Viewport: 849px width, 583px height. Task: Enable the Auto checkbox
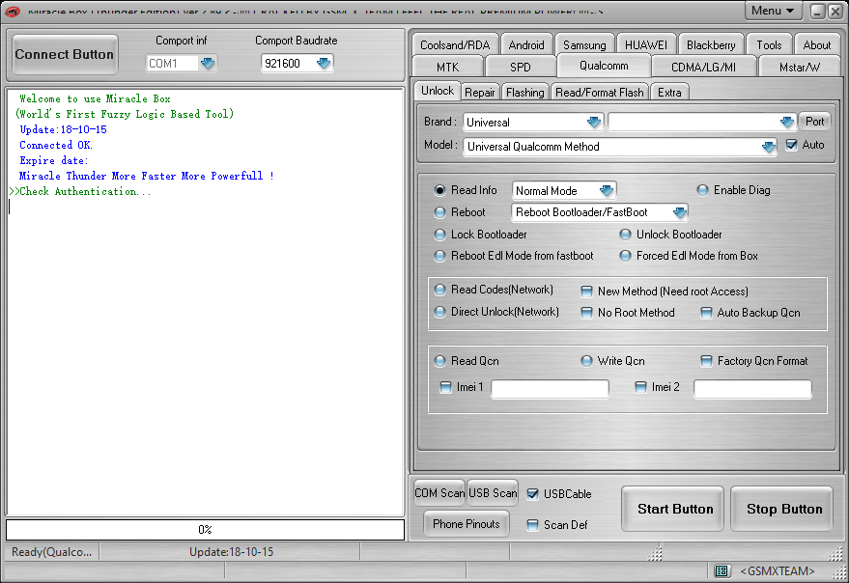click(792, 145)
